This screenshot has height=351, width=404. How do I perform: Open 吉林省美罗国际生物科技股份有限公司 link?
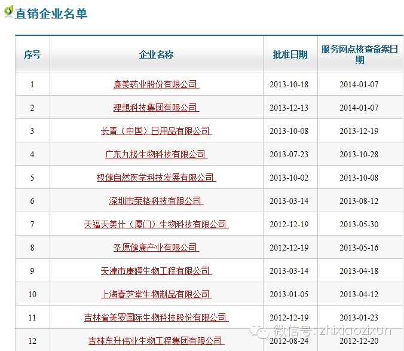(x=157, y=318)
